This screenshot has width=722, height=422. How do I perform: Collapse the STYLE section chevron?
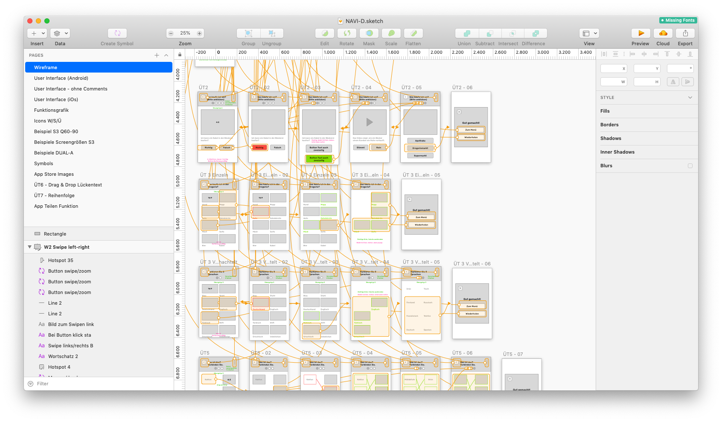[690, 97]
